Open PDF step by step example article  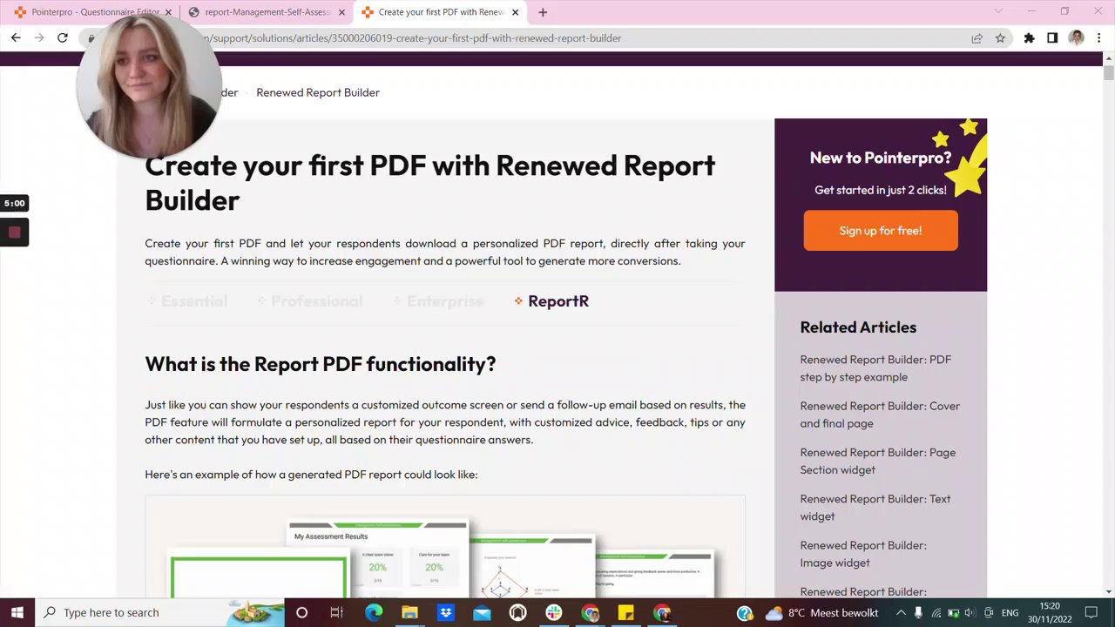875,368
